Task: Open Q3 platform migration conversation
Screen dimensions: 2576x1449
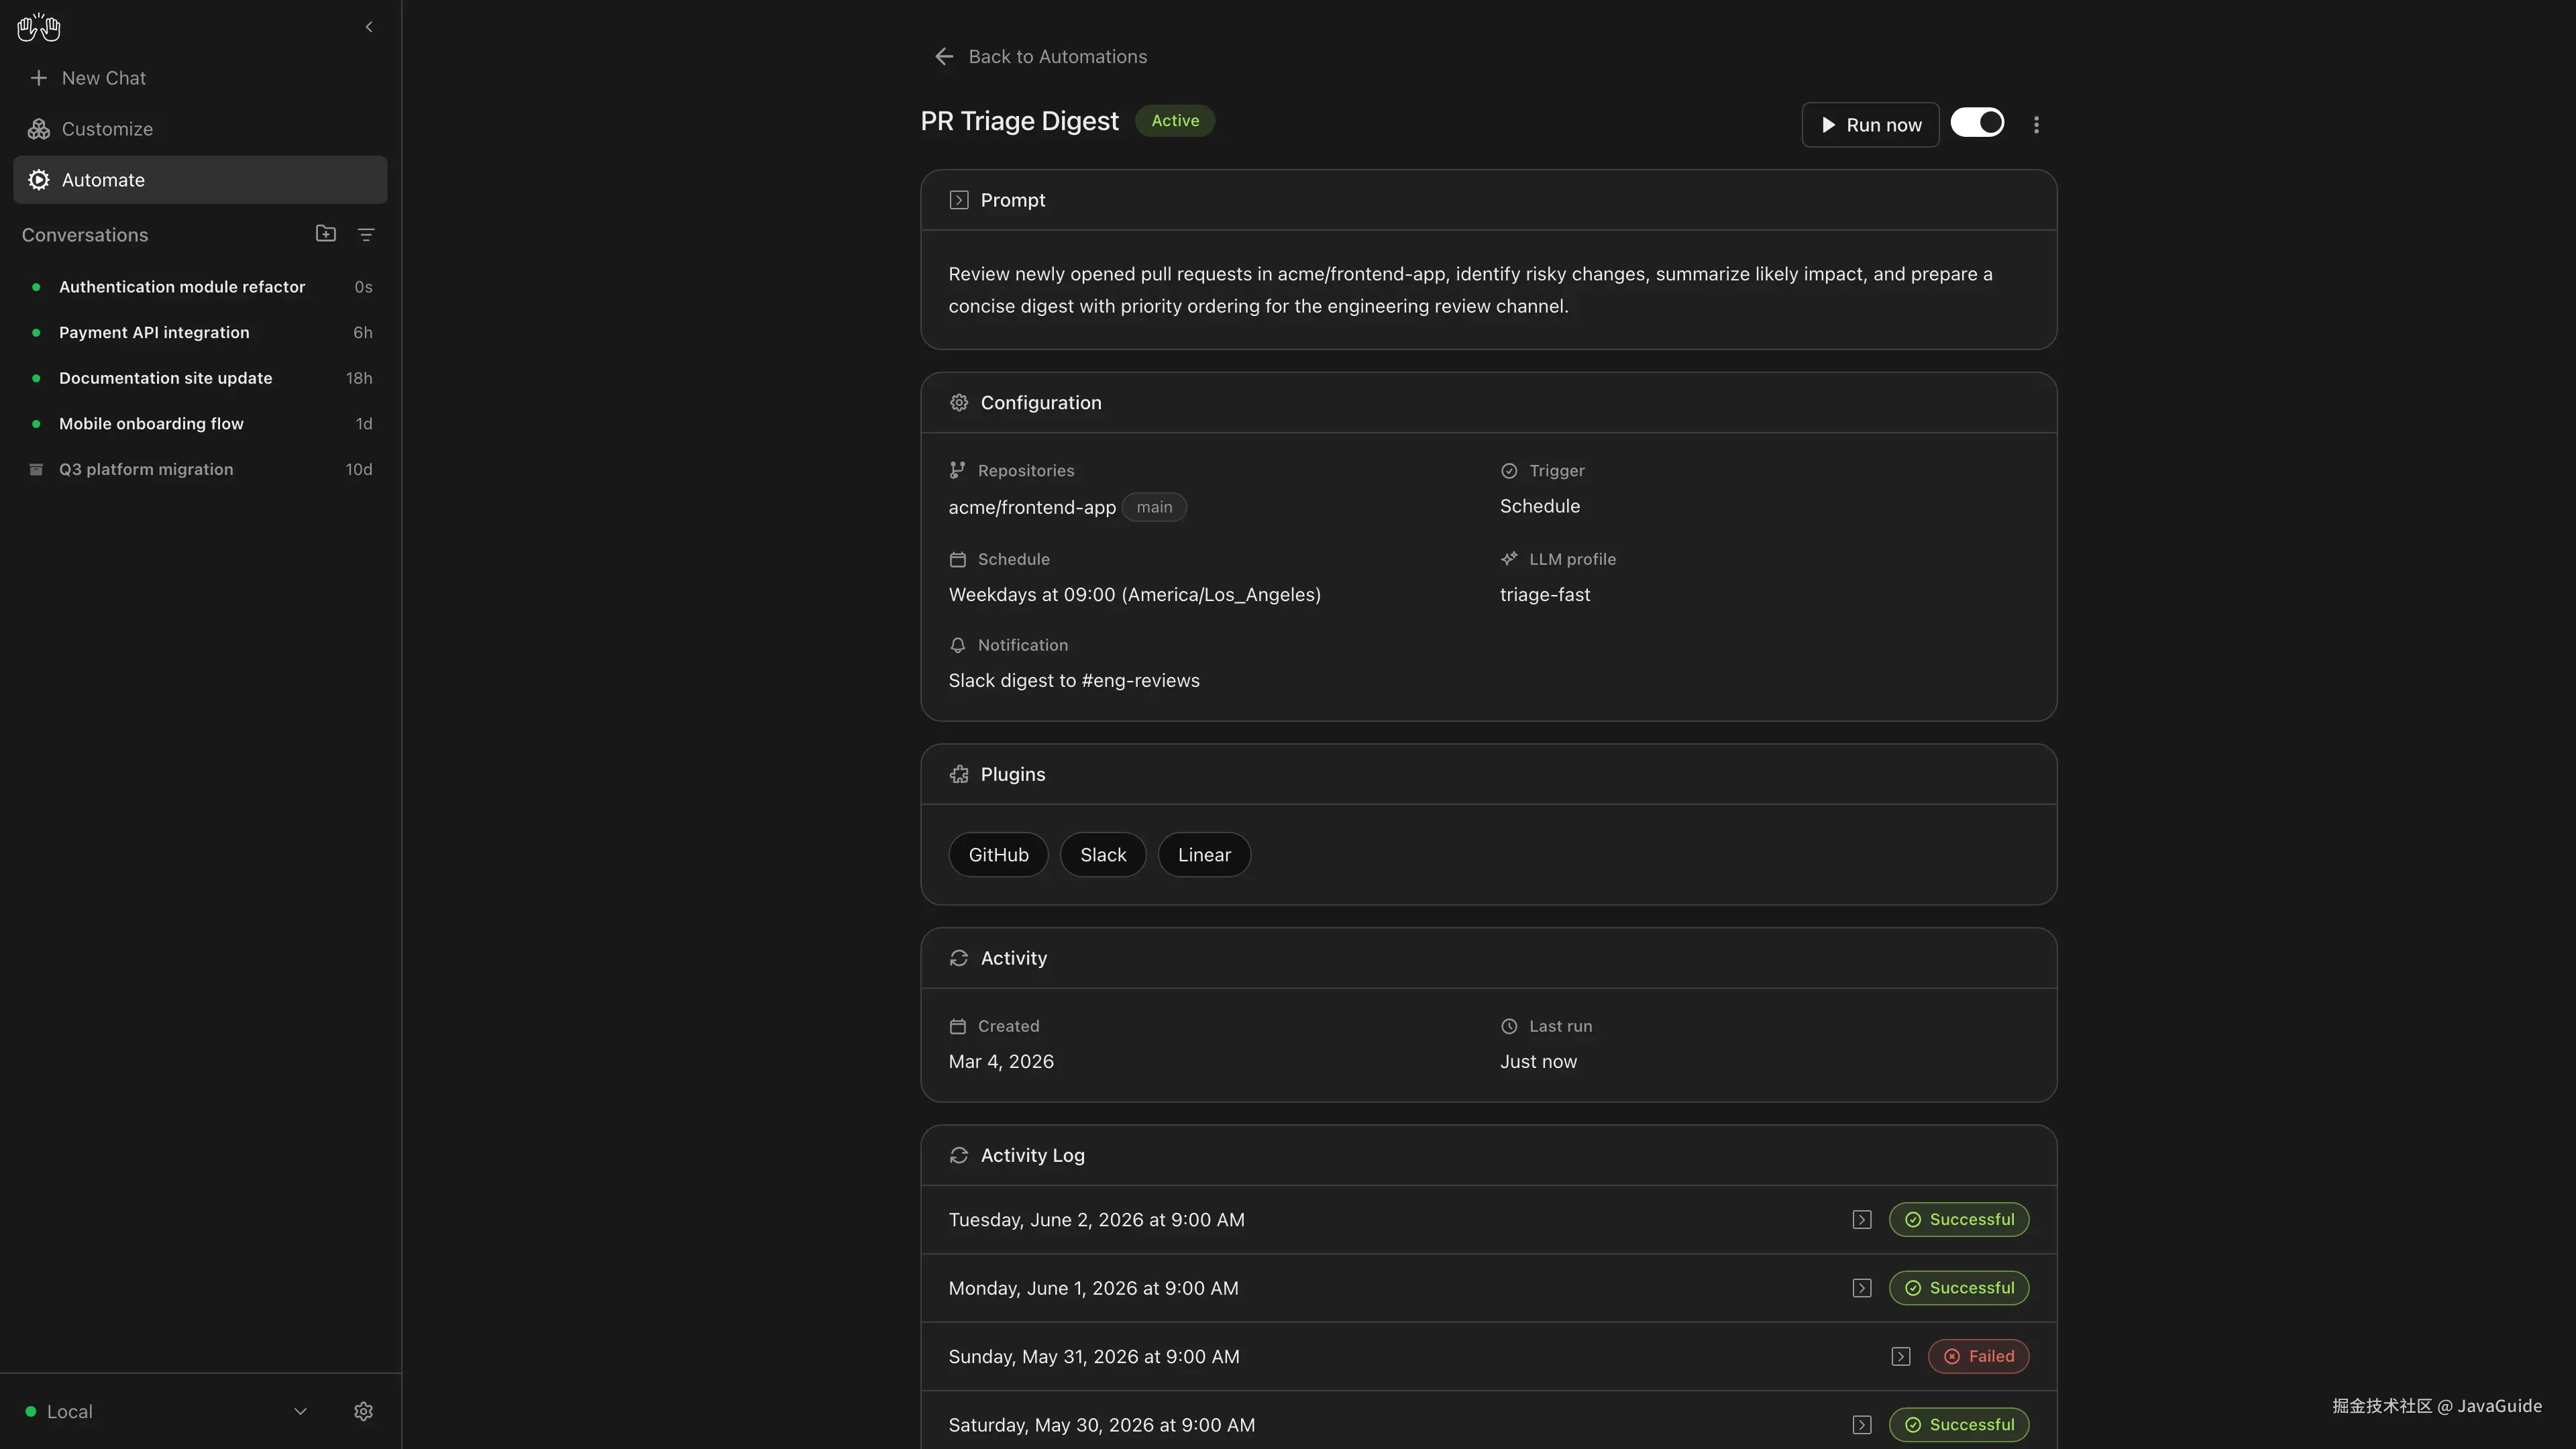Action: click(200, 470)
